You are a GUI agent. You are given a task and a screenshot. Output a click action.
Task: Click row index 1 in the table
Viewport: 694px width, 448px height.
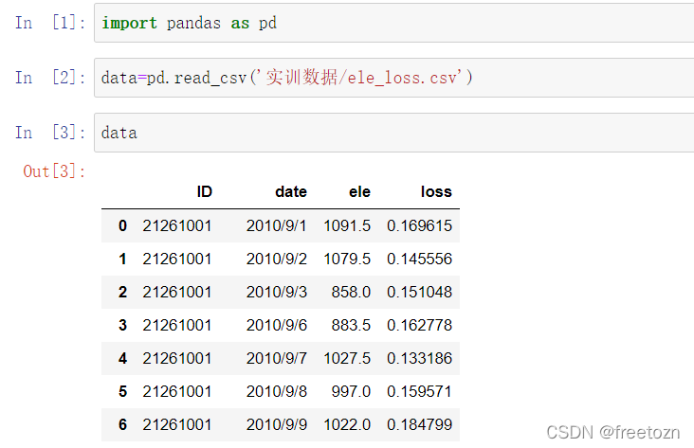click(x=122, y=259)
